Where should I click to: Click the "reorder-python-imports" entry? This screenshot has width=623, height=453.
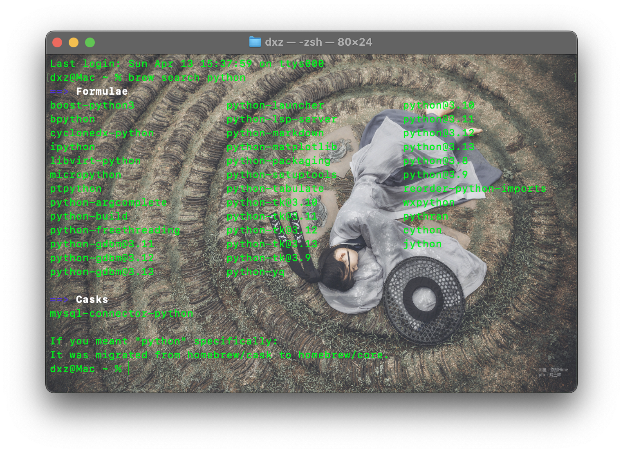pyautogui.click(x=474, y=189)
